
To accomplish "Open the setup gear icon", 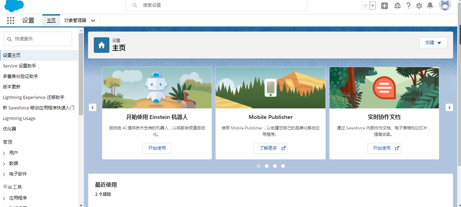I will (x=419, y=5).
